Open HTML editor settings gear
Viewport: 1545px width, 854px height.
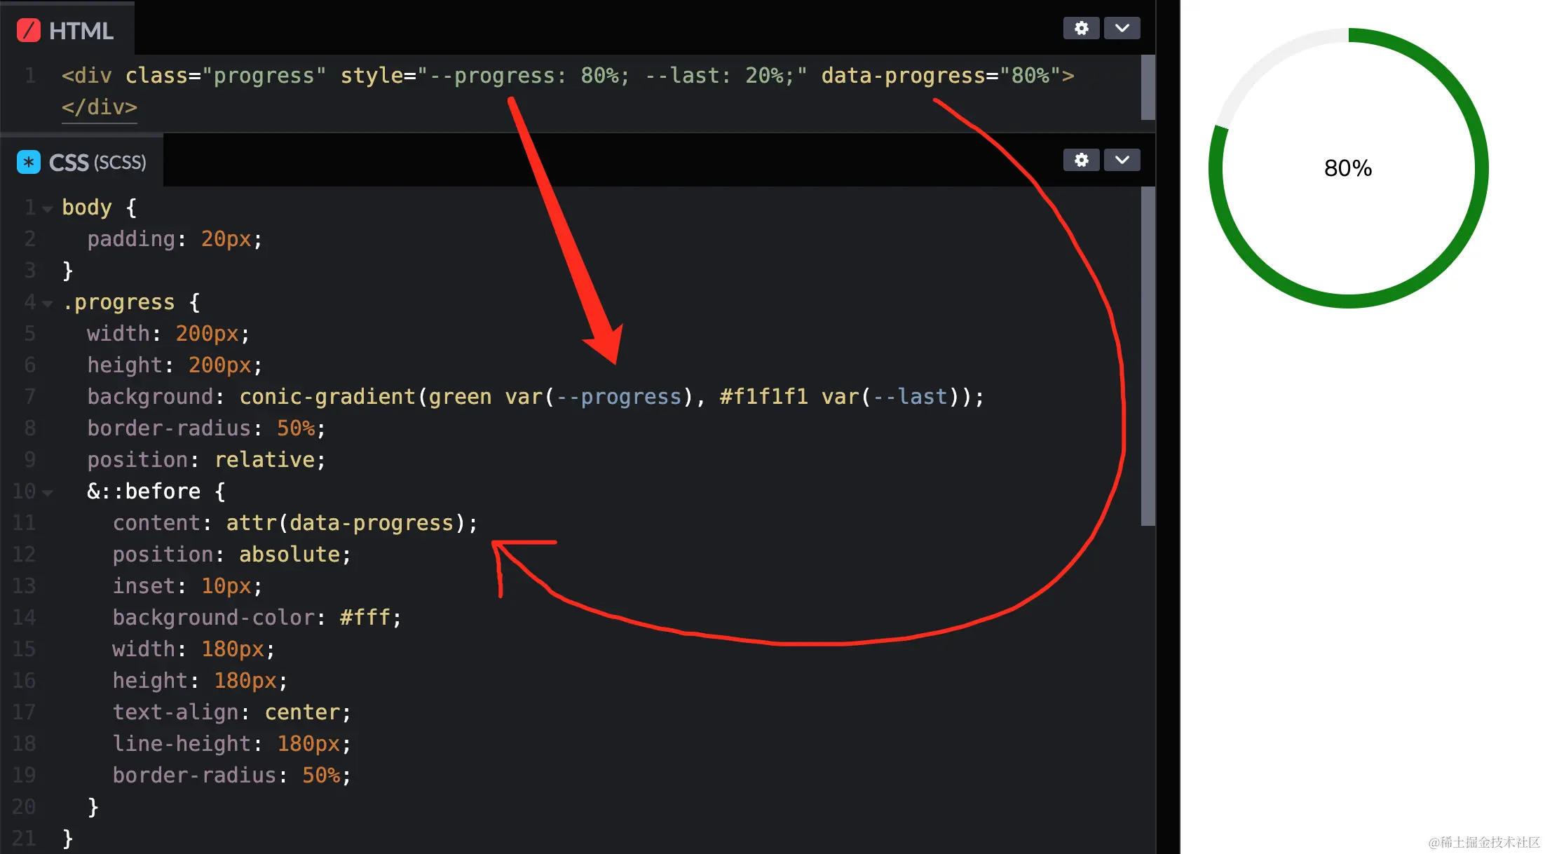point(1081,28)
